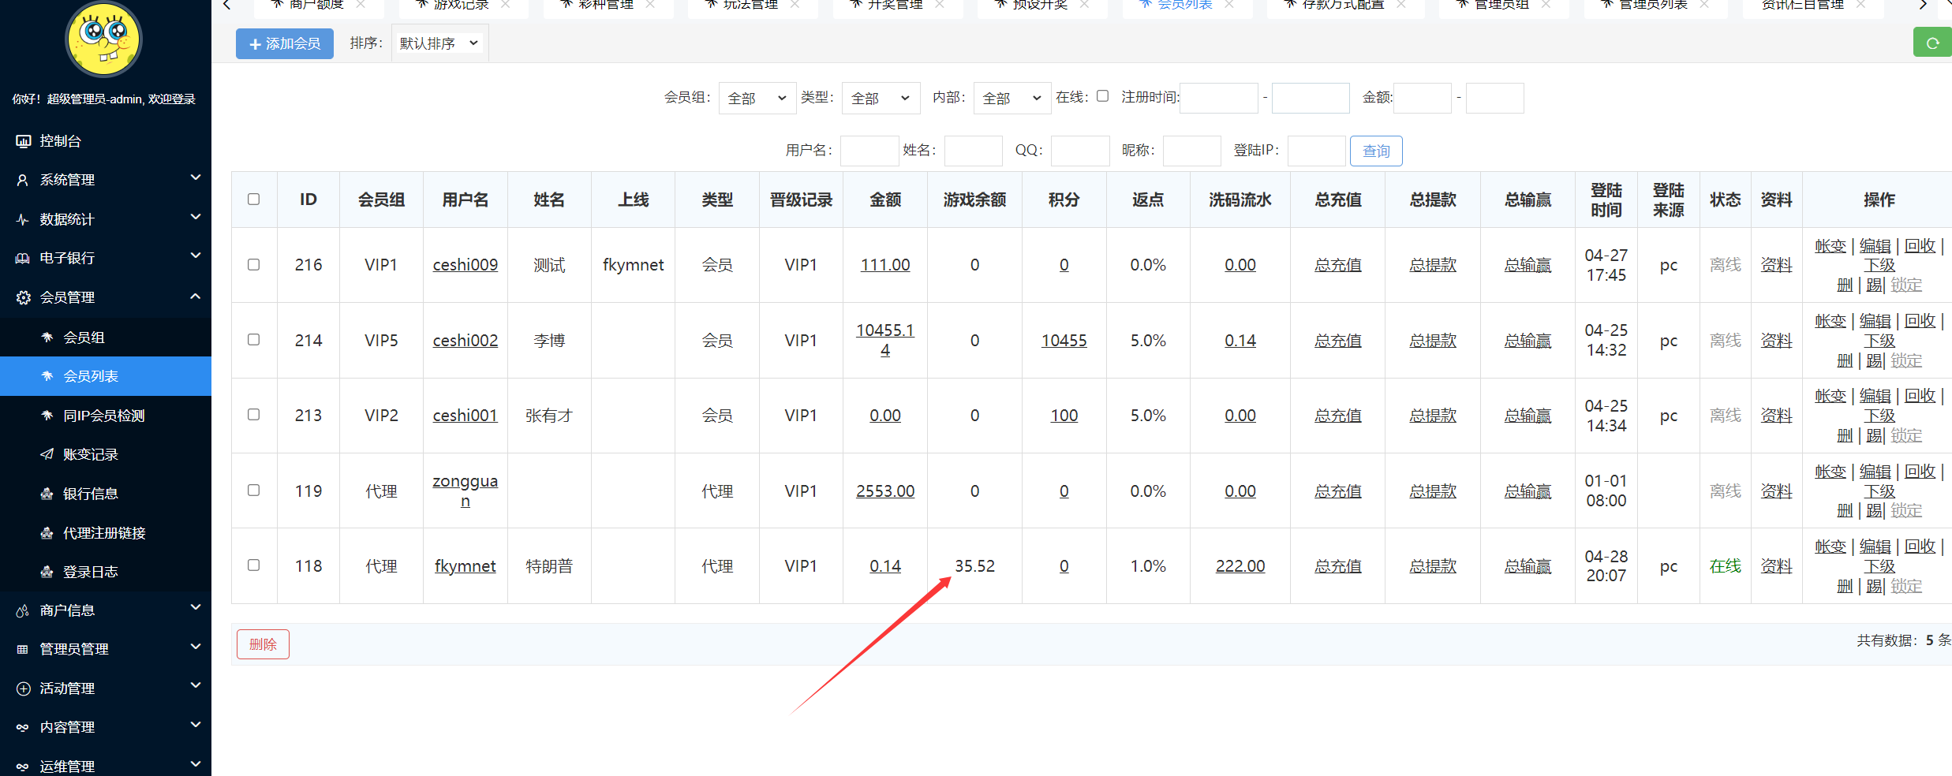Open 账变记录 from the sidebar
This screenshot has height=776, width=1952.
[x=89, y=454]
